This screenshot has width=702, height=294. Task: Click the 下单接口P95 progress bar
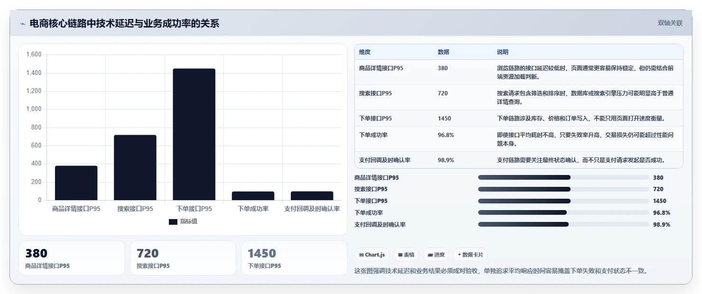point(563,201)
